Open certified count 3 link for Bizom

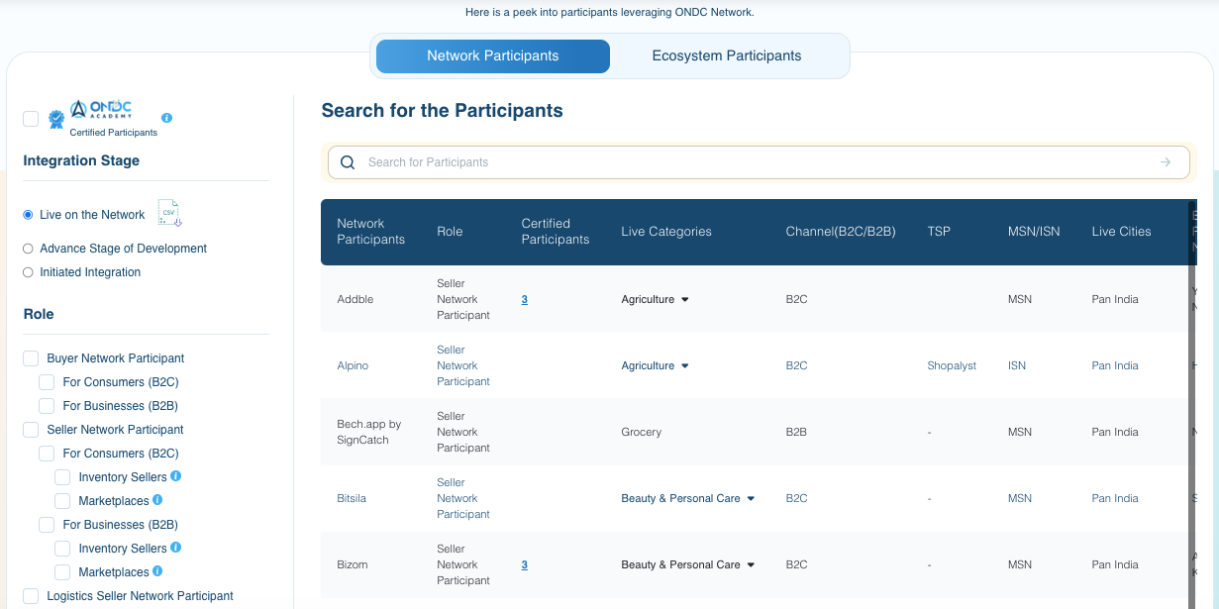525,564
